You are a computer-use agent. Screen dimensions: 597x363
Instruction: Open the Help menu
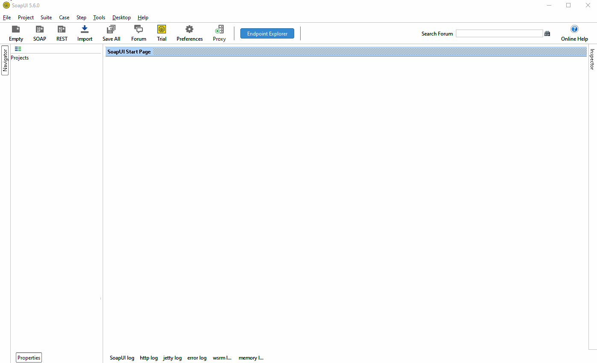[143, 18]
